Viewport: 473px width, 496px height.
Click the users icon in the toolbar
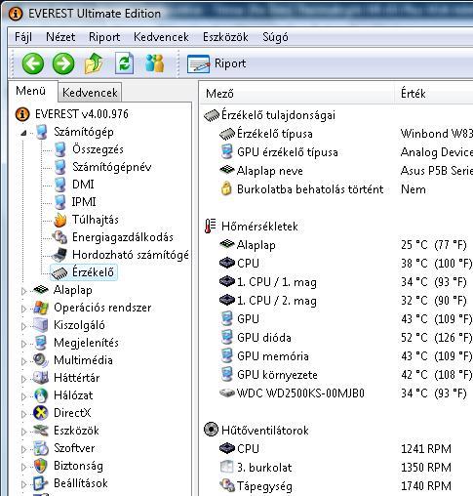point(155,63)
